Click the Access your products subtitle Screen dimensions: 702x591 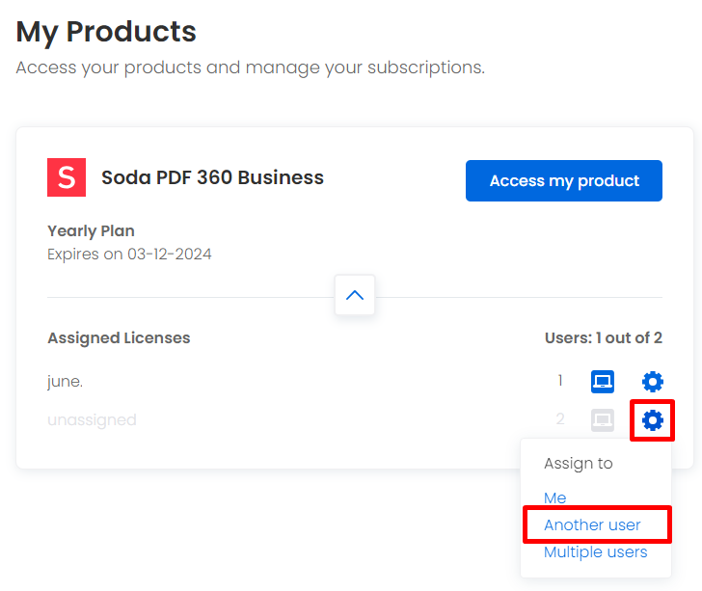pyautogui.click(x=251, y=67)
